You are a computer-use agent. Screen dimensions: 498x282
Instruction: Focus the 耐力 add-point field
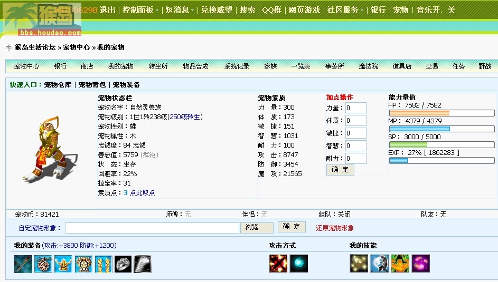coord(356,159)
